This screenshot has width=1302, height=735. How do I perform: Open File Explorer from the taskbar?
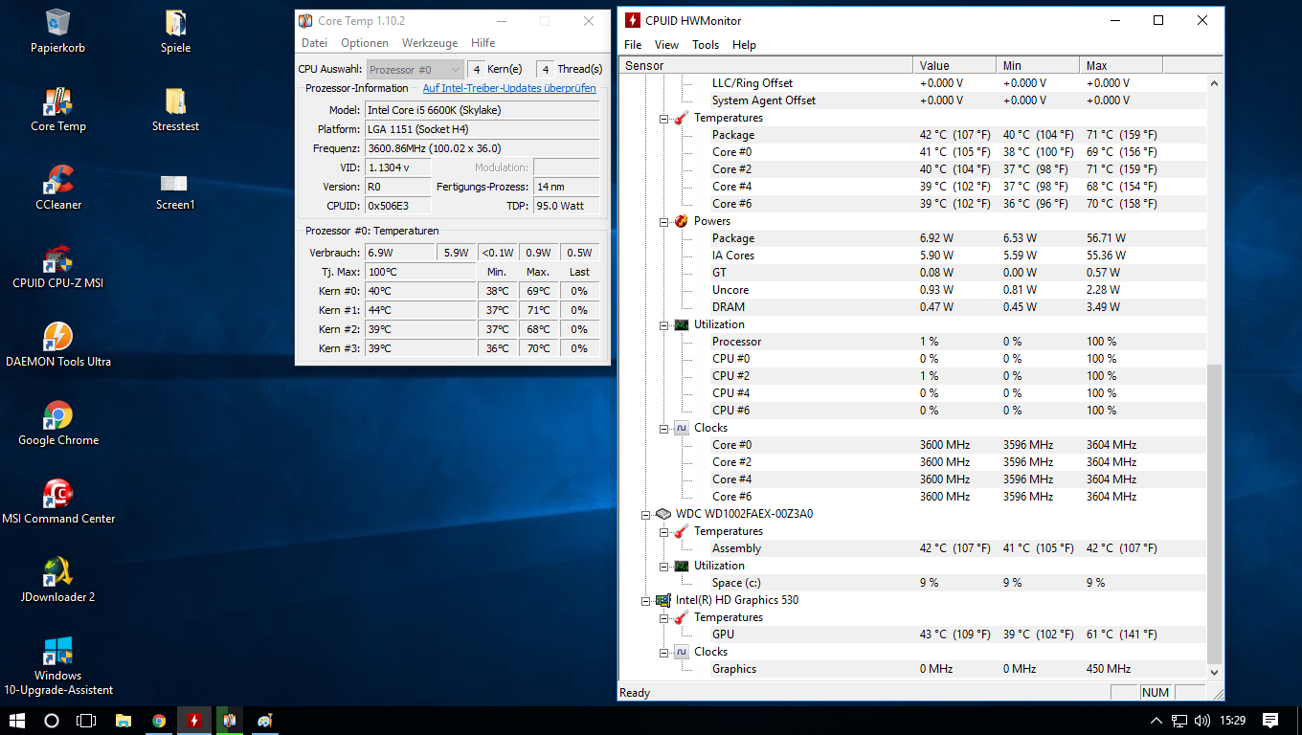pos(123,721)
